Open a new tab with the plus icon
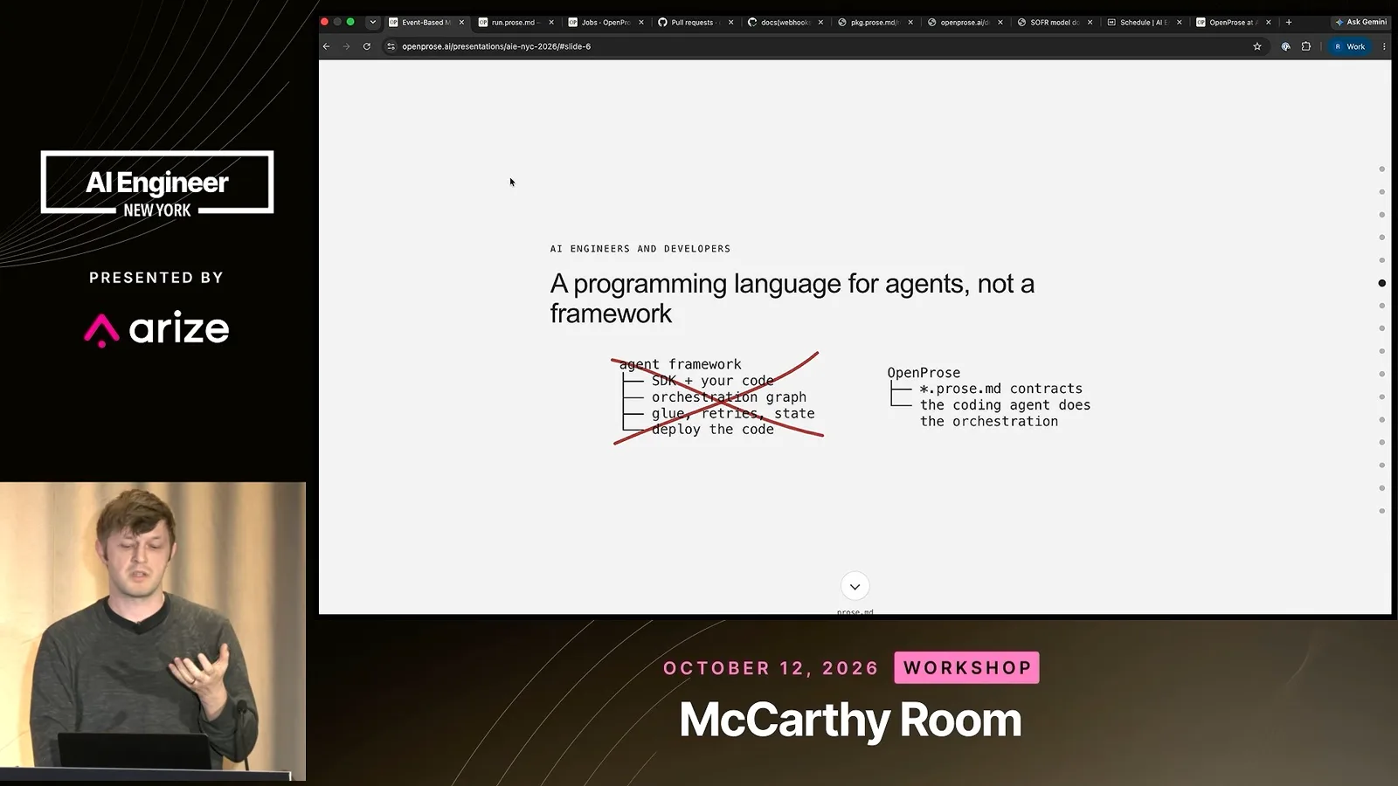This screenshot has width=1398, height=786. 1289,22
